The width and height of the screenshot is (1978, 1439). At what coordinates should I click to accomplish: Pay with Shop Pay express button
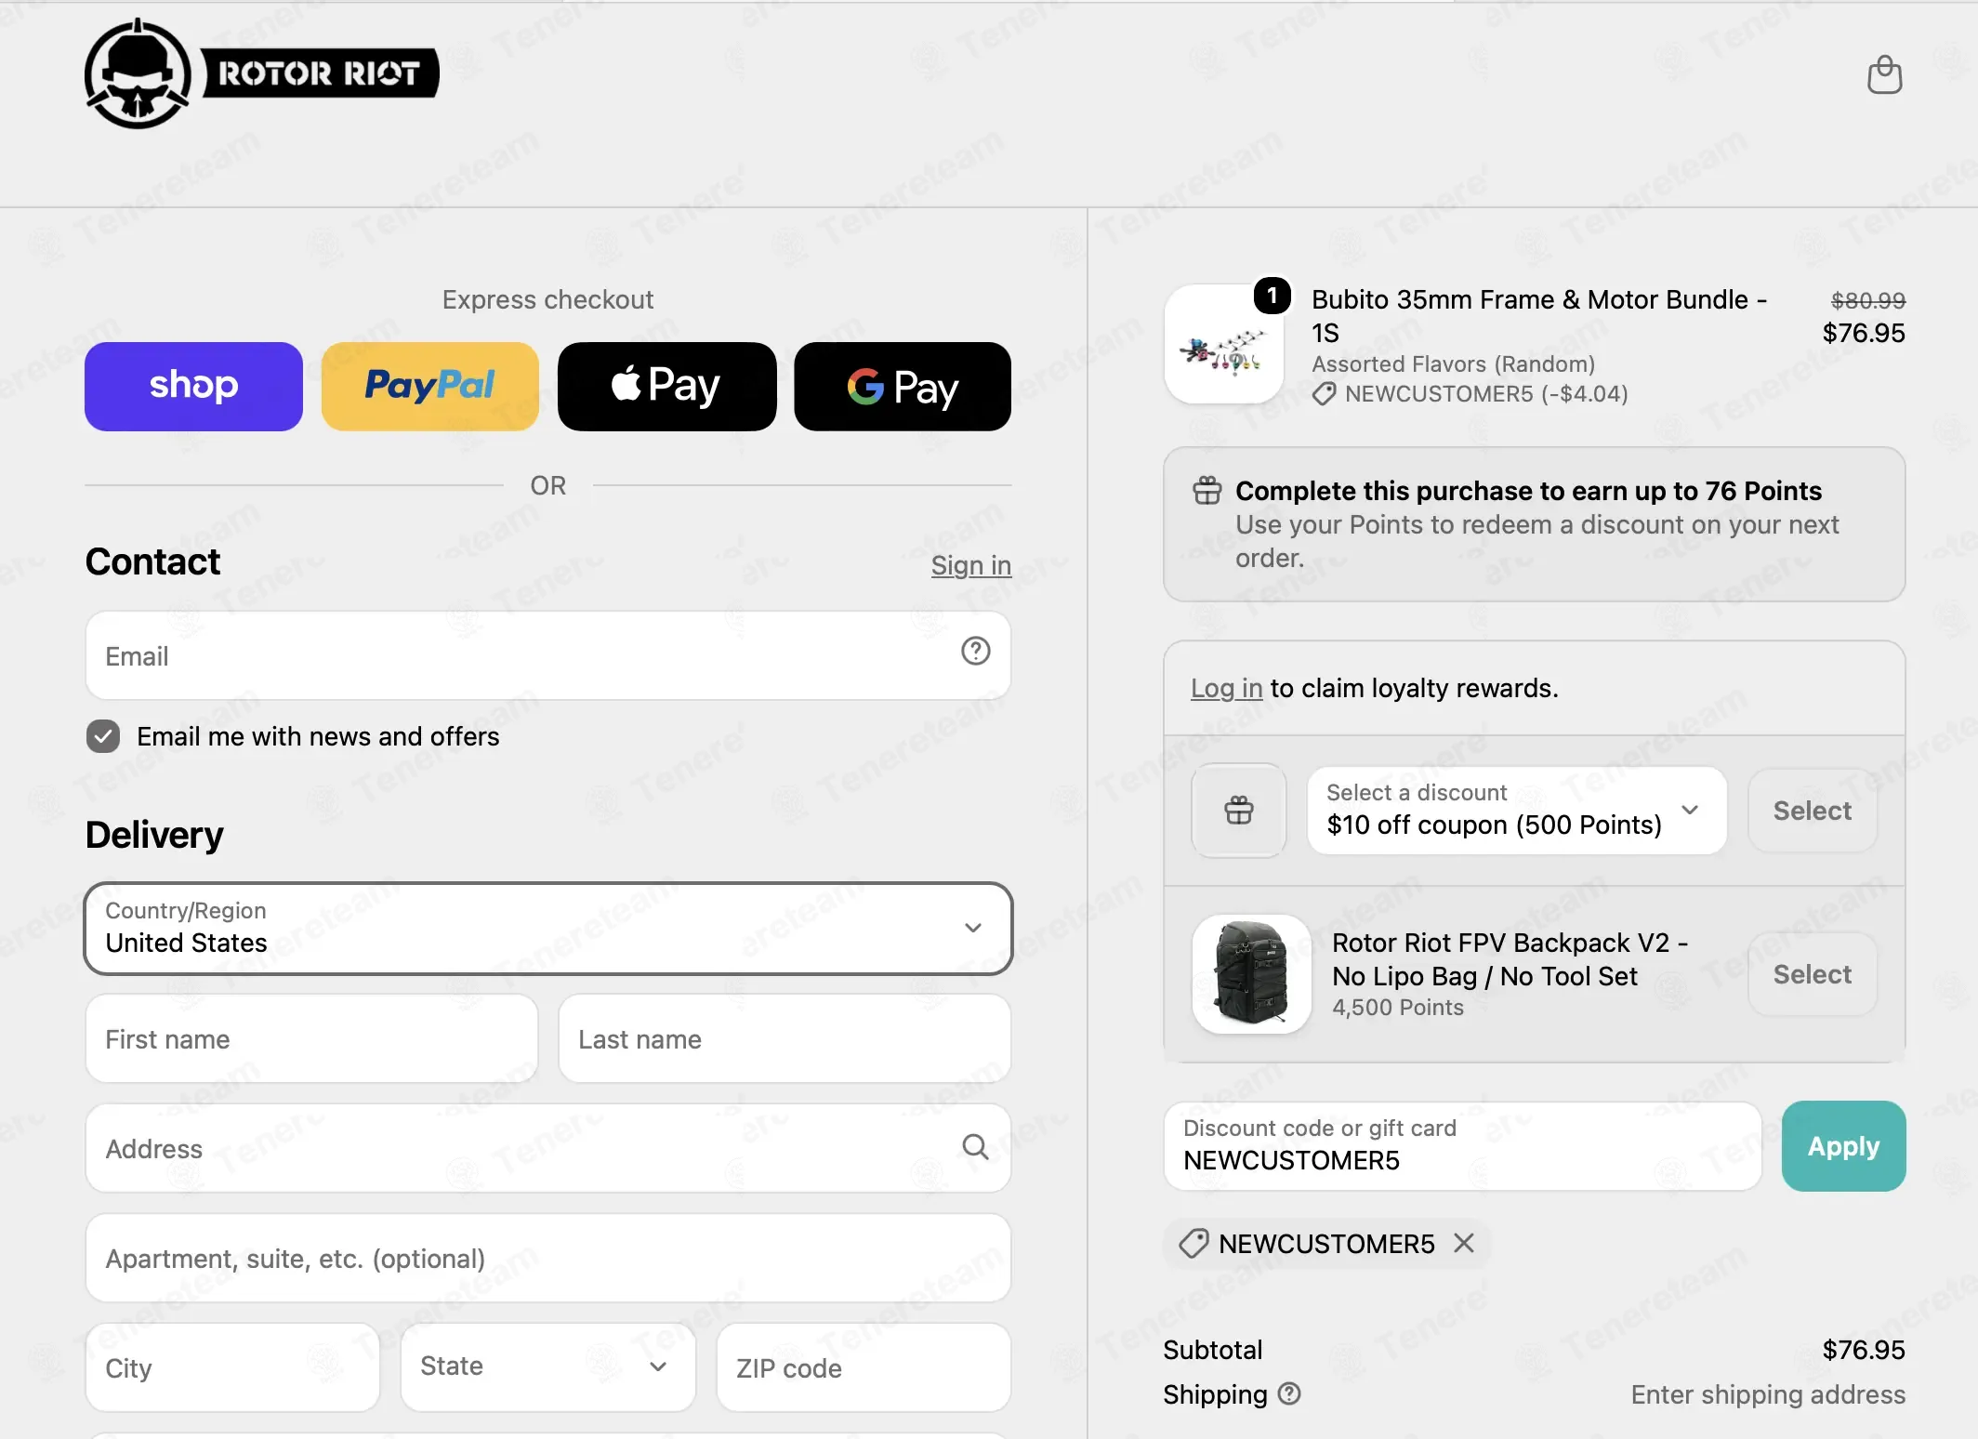pos(193,386)
